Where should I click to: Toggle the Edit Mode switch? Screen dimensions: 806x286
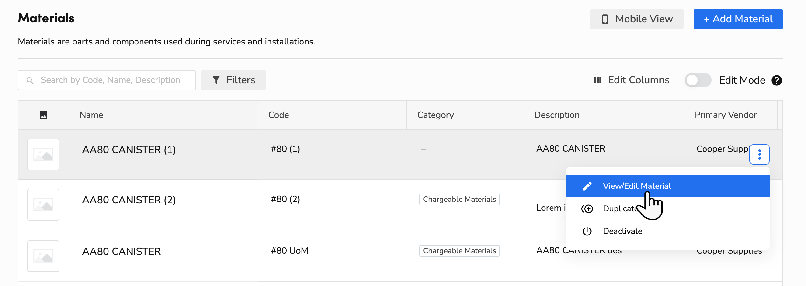(698, 80)
